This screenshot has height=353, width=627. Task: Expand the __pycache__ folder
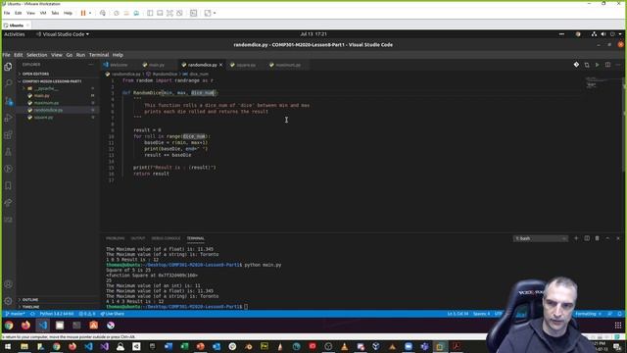pos(46,88)
